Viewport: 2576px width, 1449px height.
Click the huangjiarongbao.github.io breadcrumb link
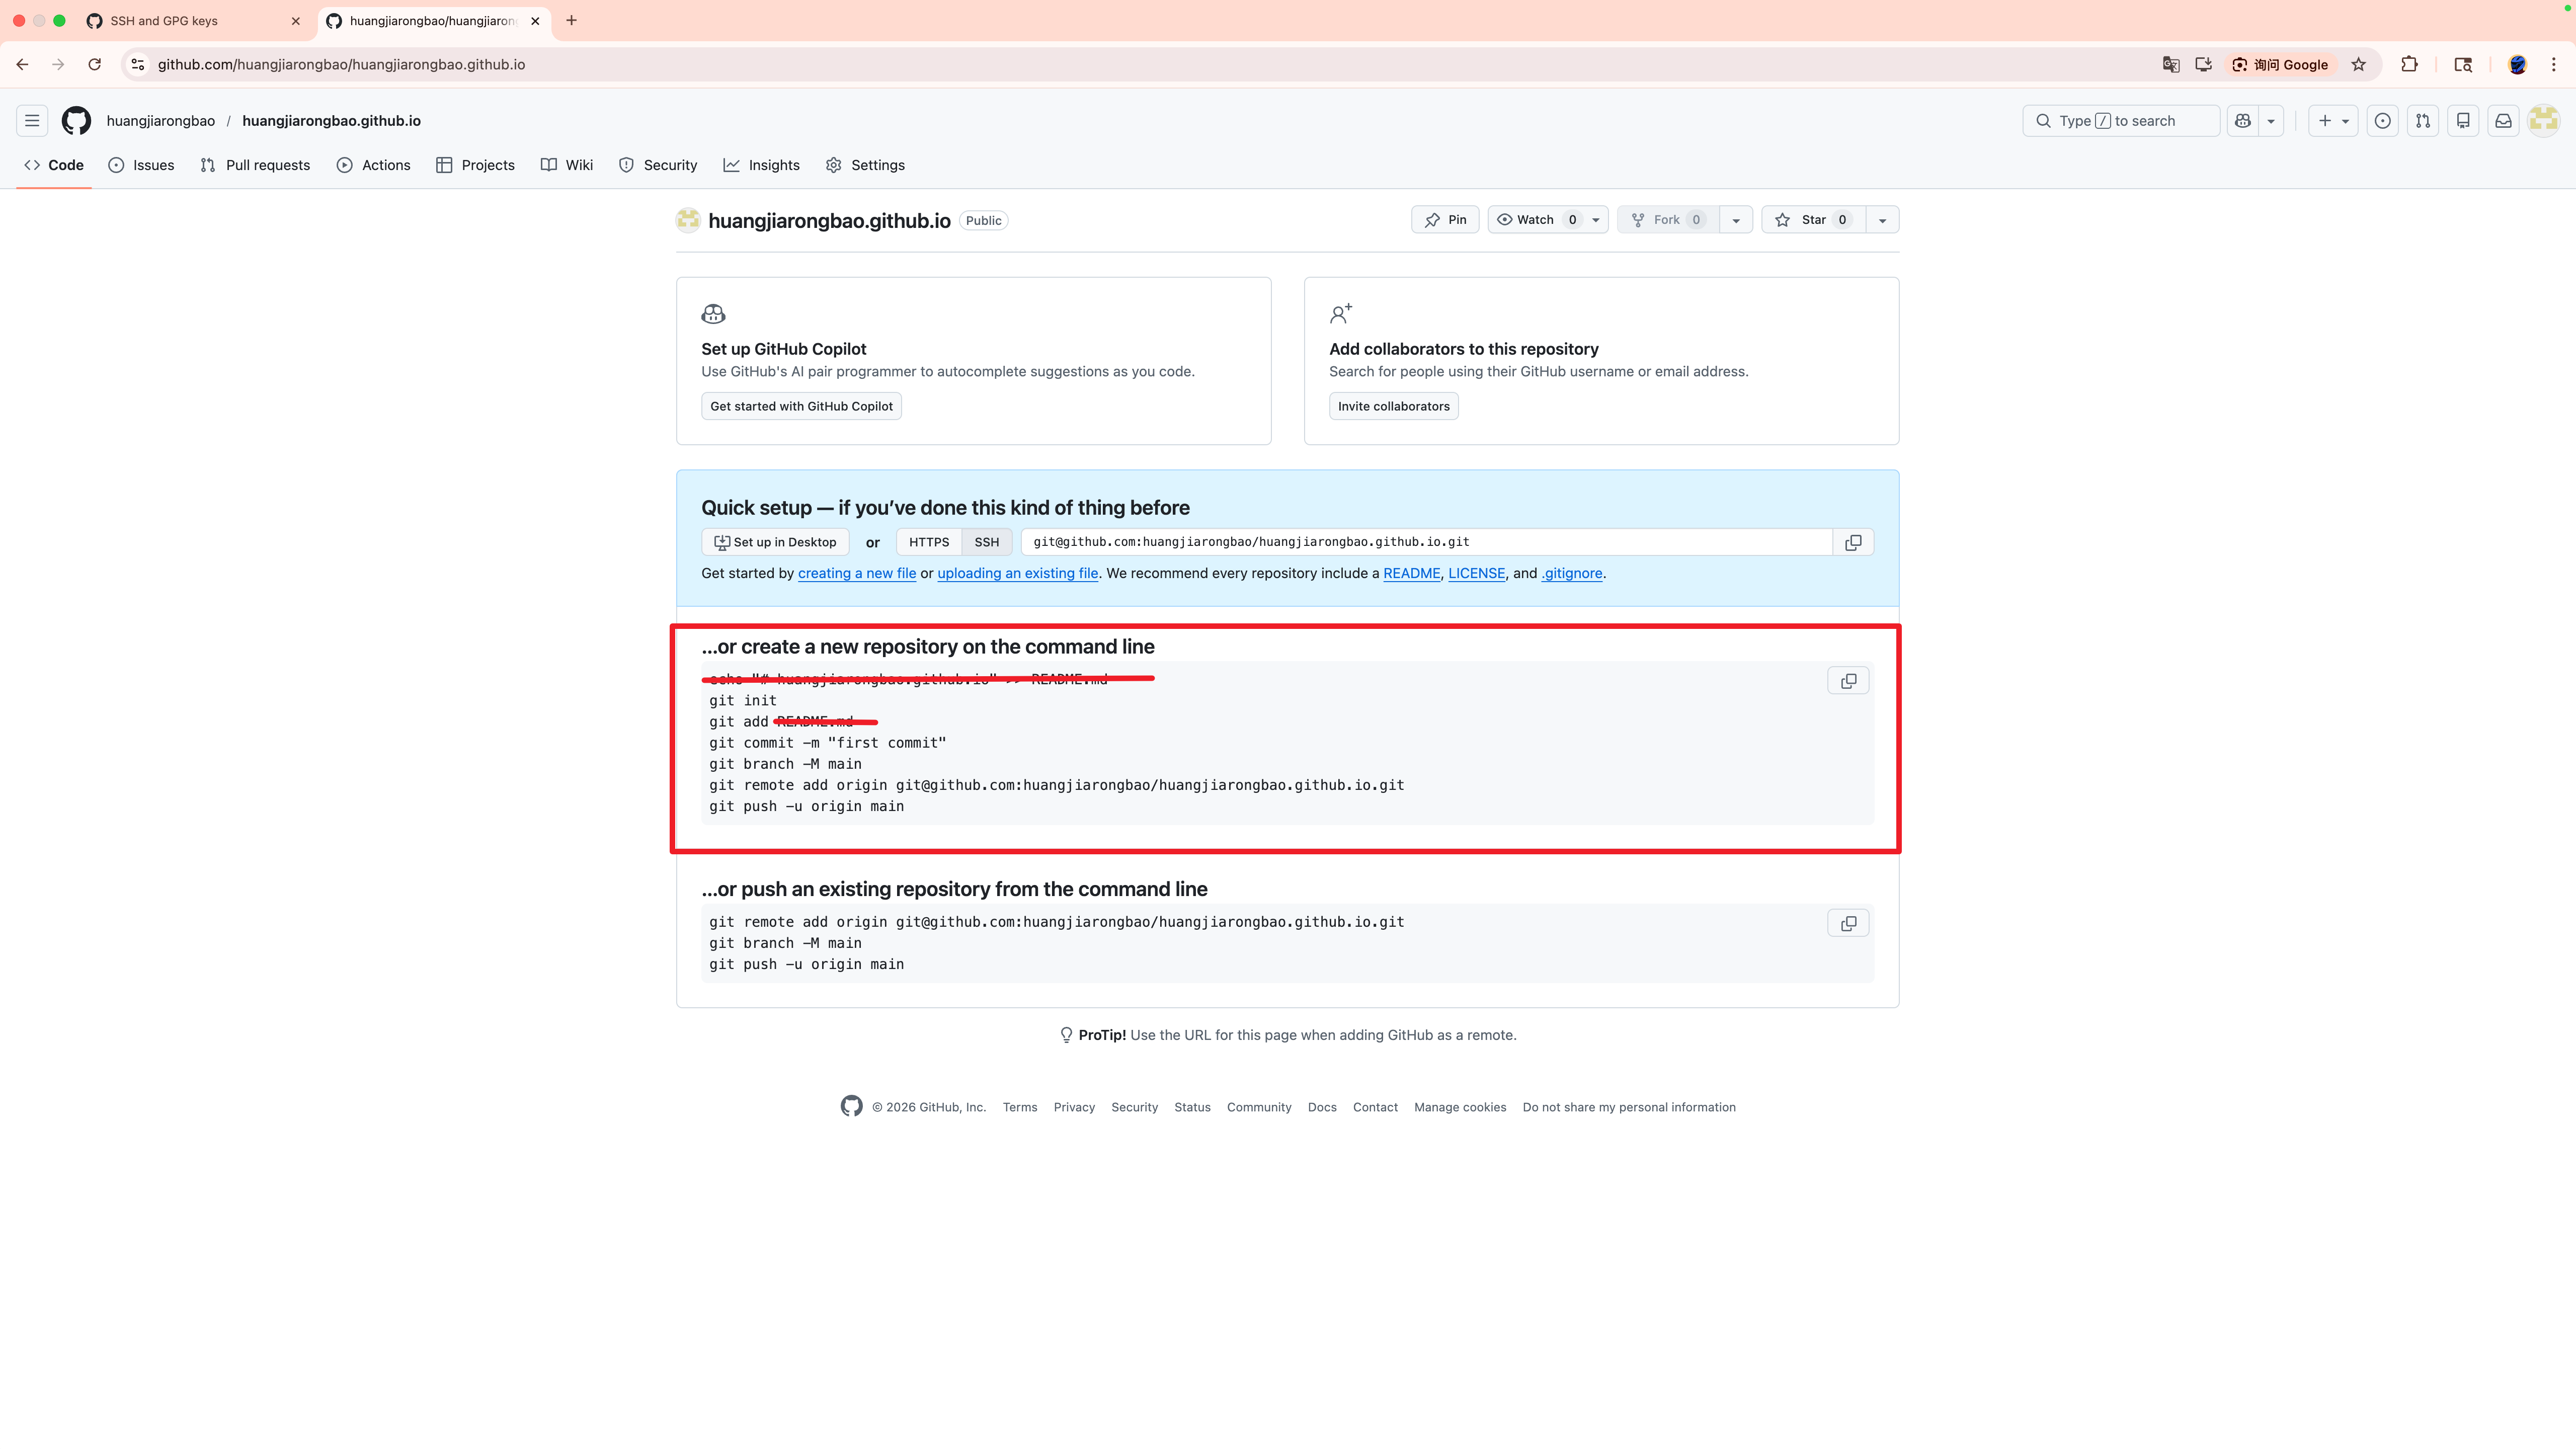(331, 121)
